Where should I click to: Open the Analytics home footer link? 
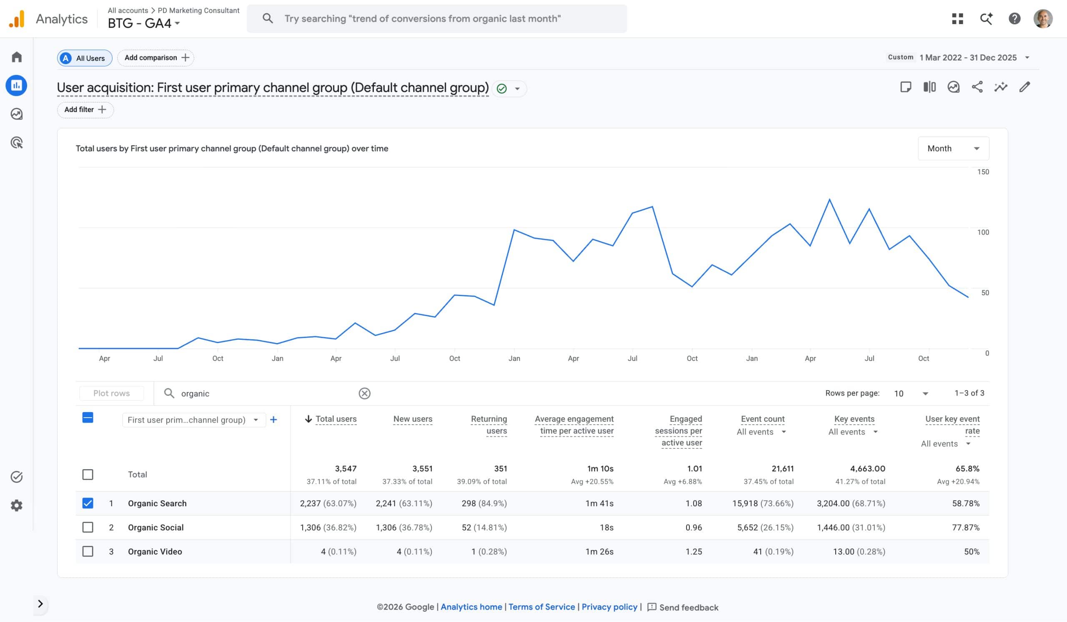(471, 607)
